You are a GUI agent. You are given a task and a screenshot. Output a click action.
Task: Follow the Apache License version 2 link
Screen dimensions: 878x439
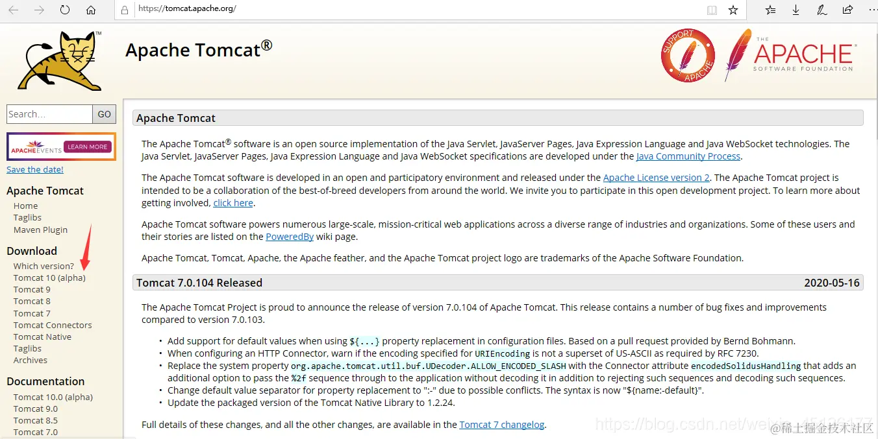(x=657, y=178)
